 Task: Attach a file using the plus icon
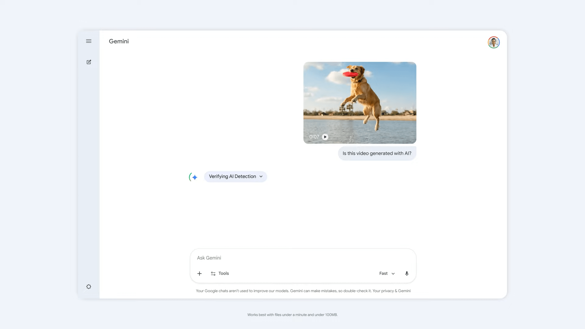pyautogui.click(x=200, y=273)
